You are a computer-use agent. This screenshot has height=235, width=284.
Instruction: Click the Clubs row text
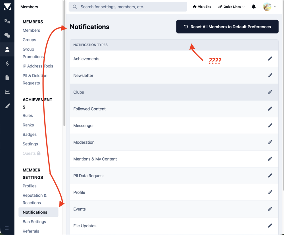click(79, 92)
